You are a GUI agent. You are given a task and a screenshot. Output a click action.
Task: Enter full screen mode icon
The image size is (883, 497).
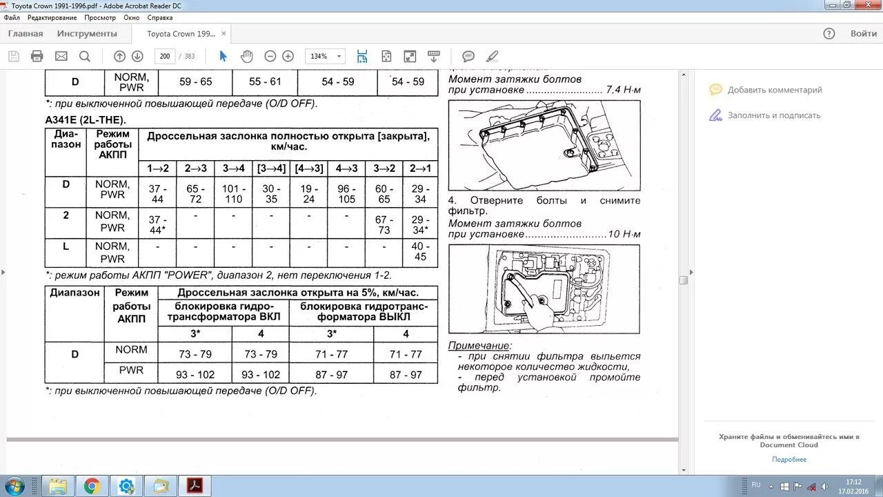[410, 56]
